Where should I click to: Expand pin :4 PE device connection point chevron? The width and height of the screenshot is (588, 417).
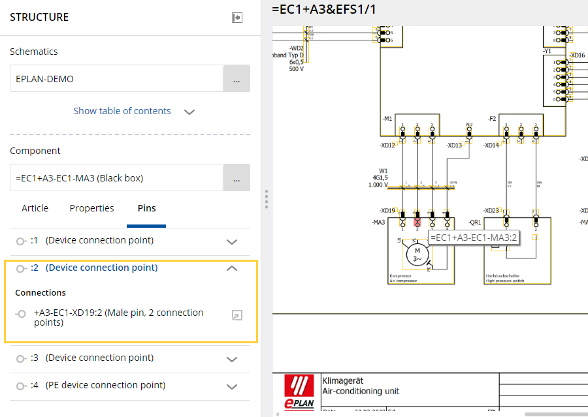(232, 386)
